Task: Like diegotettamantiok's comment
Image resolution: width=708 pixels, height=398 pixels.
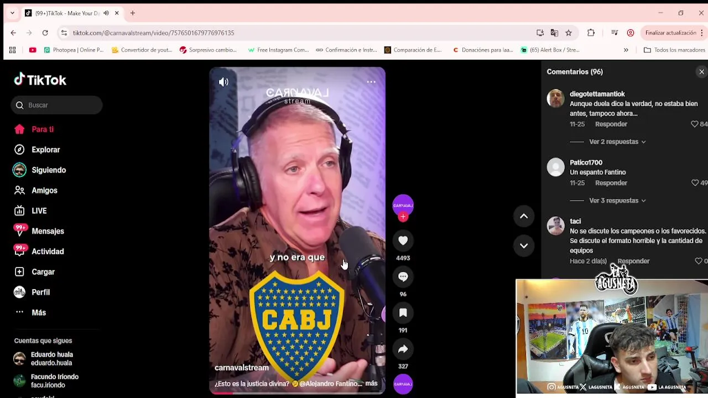Action: pos(695,124)
